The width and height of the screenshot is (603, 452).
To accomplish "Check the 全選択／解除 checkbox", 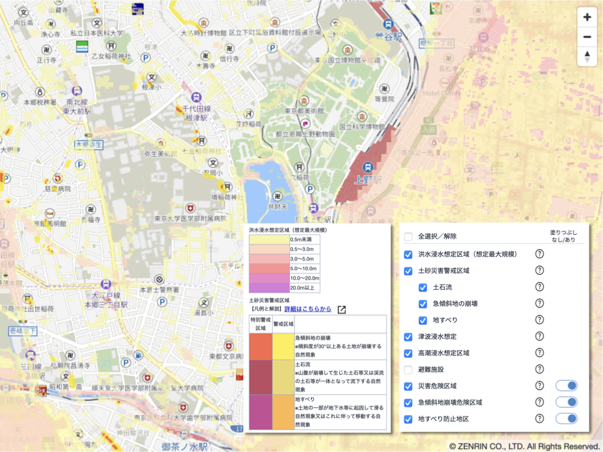I will tap(408, 237).
